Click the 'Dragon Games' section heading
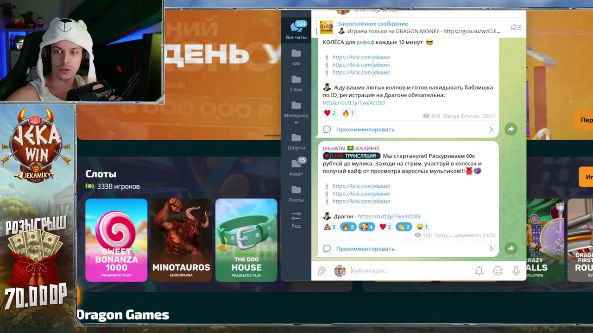The height and width of the screenshot is (333, 593). coord(123,315)
